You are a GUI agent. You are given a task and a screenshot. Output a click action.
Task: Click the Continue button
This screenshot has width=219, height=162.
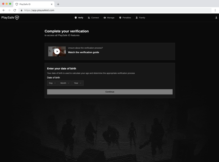click(110, 92)
